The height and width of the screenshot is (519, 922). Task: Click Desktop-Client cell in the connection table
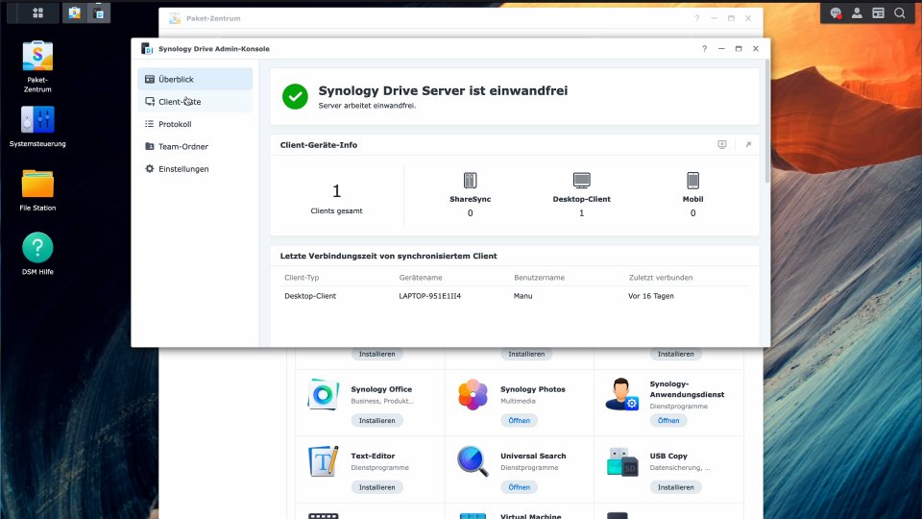point(310,296)
